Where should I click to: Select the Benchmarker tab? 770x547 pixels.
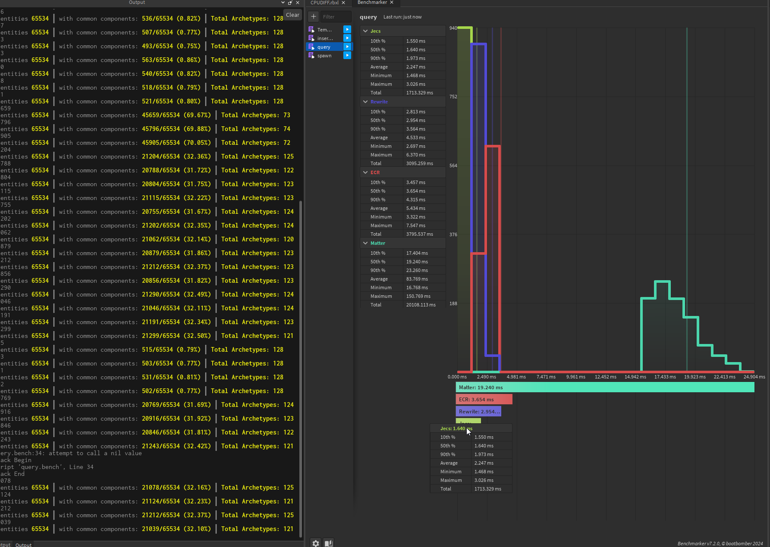(372, 3)
